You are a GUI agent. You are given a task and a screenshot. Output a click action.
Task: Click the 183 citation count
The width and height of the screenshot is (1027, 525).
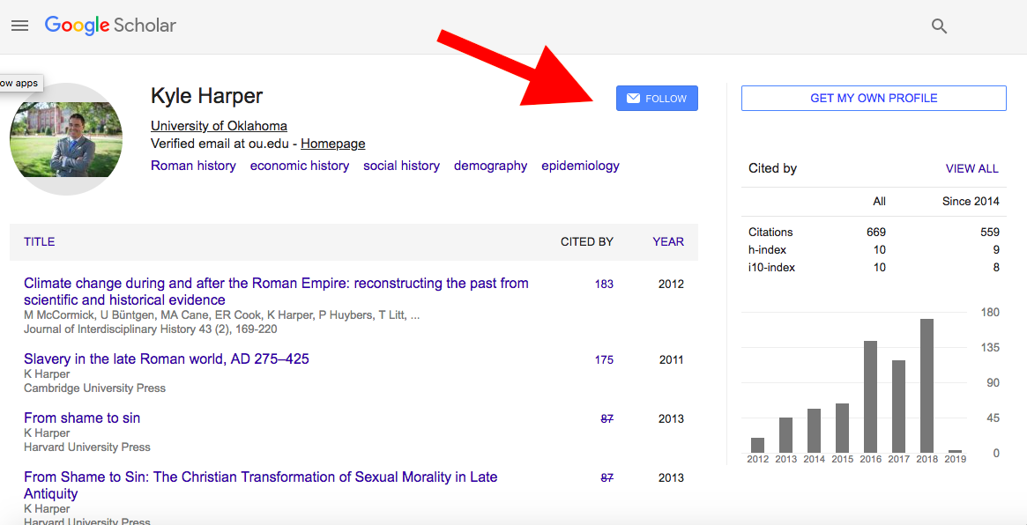[604, 285]
